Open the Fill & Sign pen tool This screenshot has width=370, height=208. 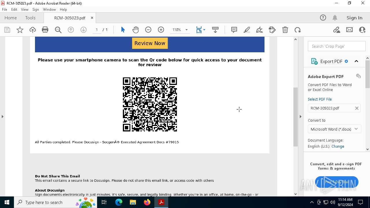tap(260, 30)
